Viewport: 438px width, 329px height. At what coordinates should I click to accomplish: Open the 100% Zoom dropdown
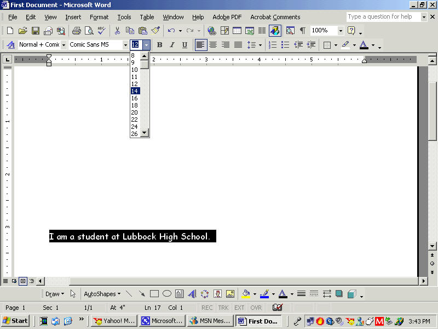341,31
